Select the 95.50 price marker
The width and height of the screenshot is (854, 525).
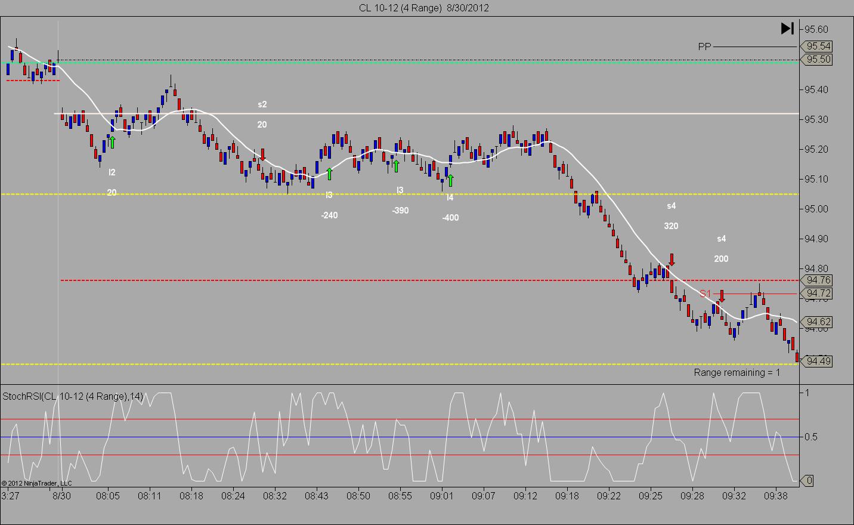818,59
